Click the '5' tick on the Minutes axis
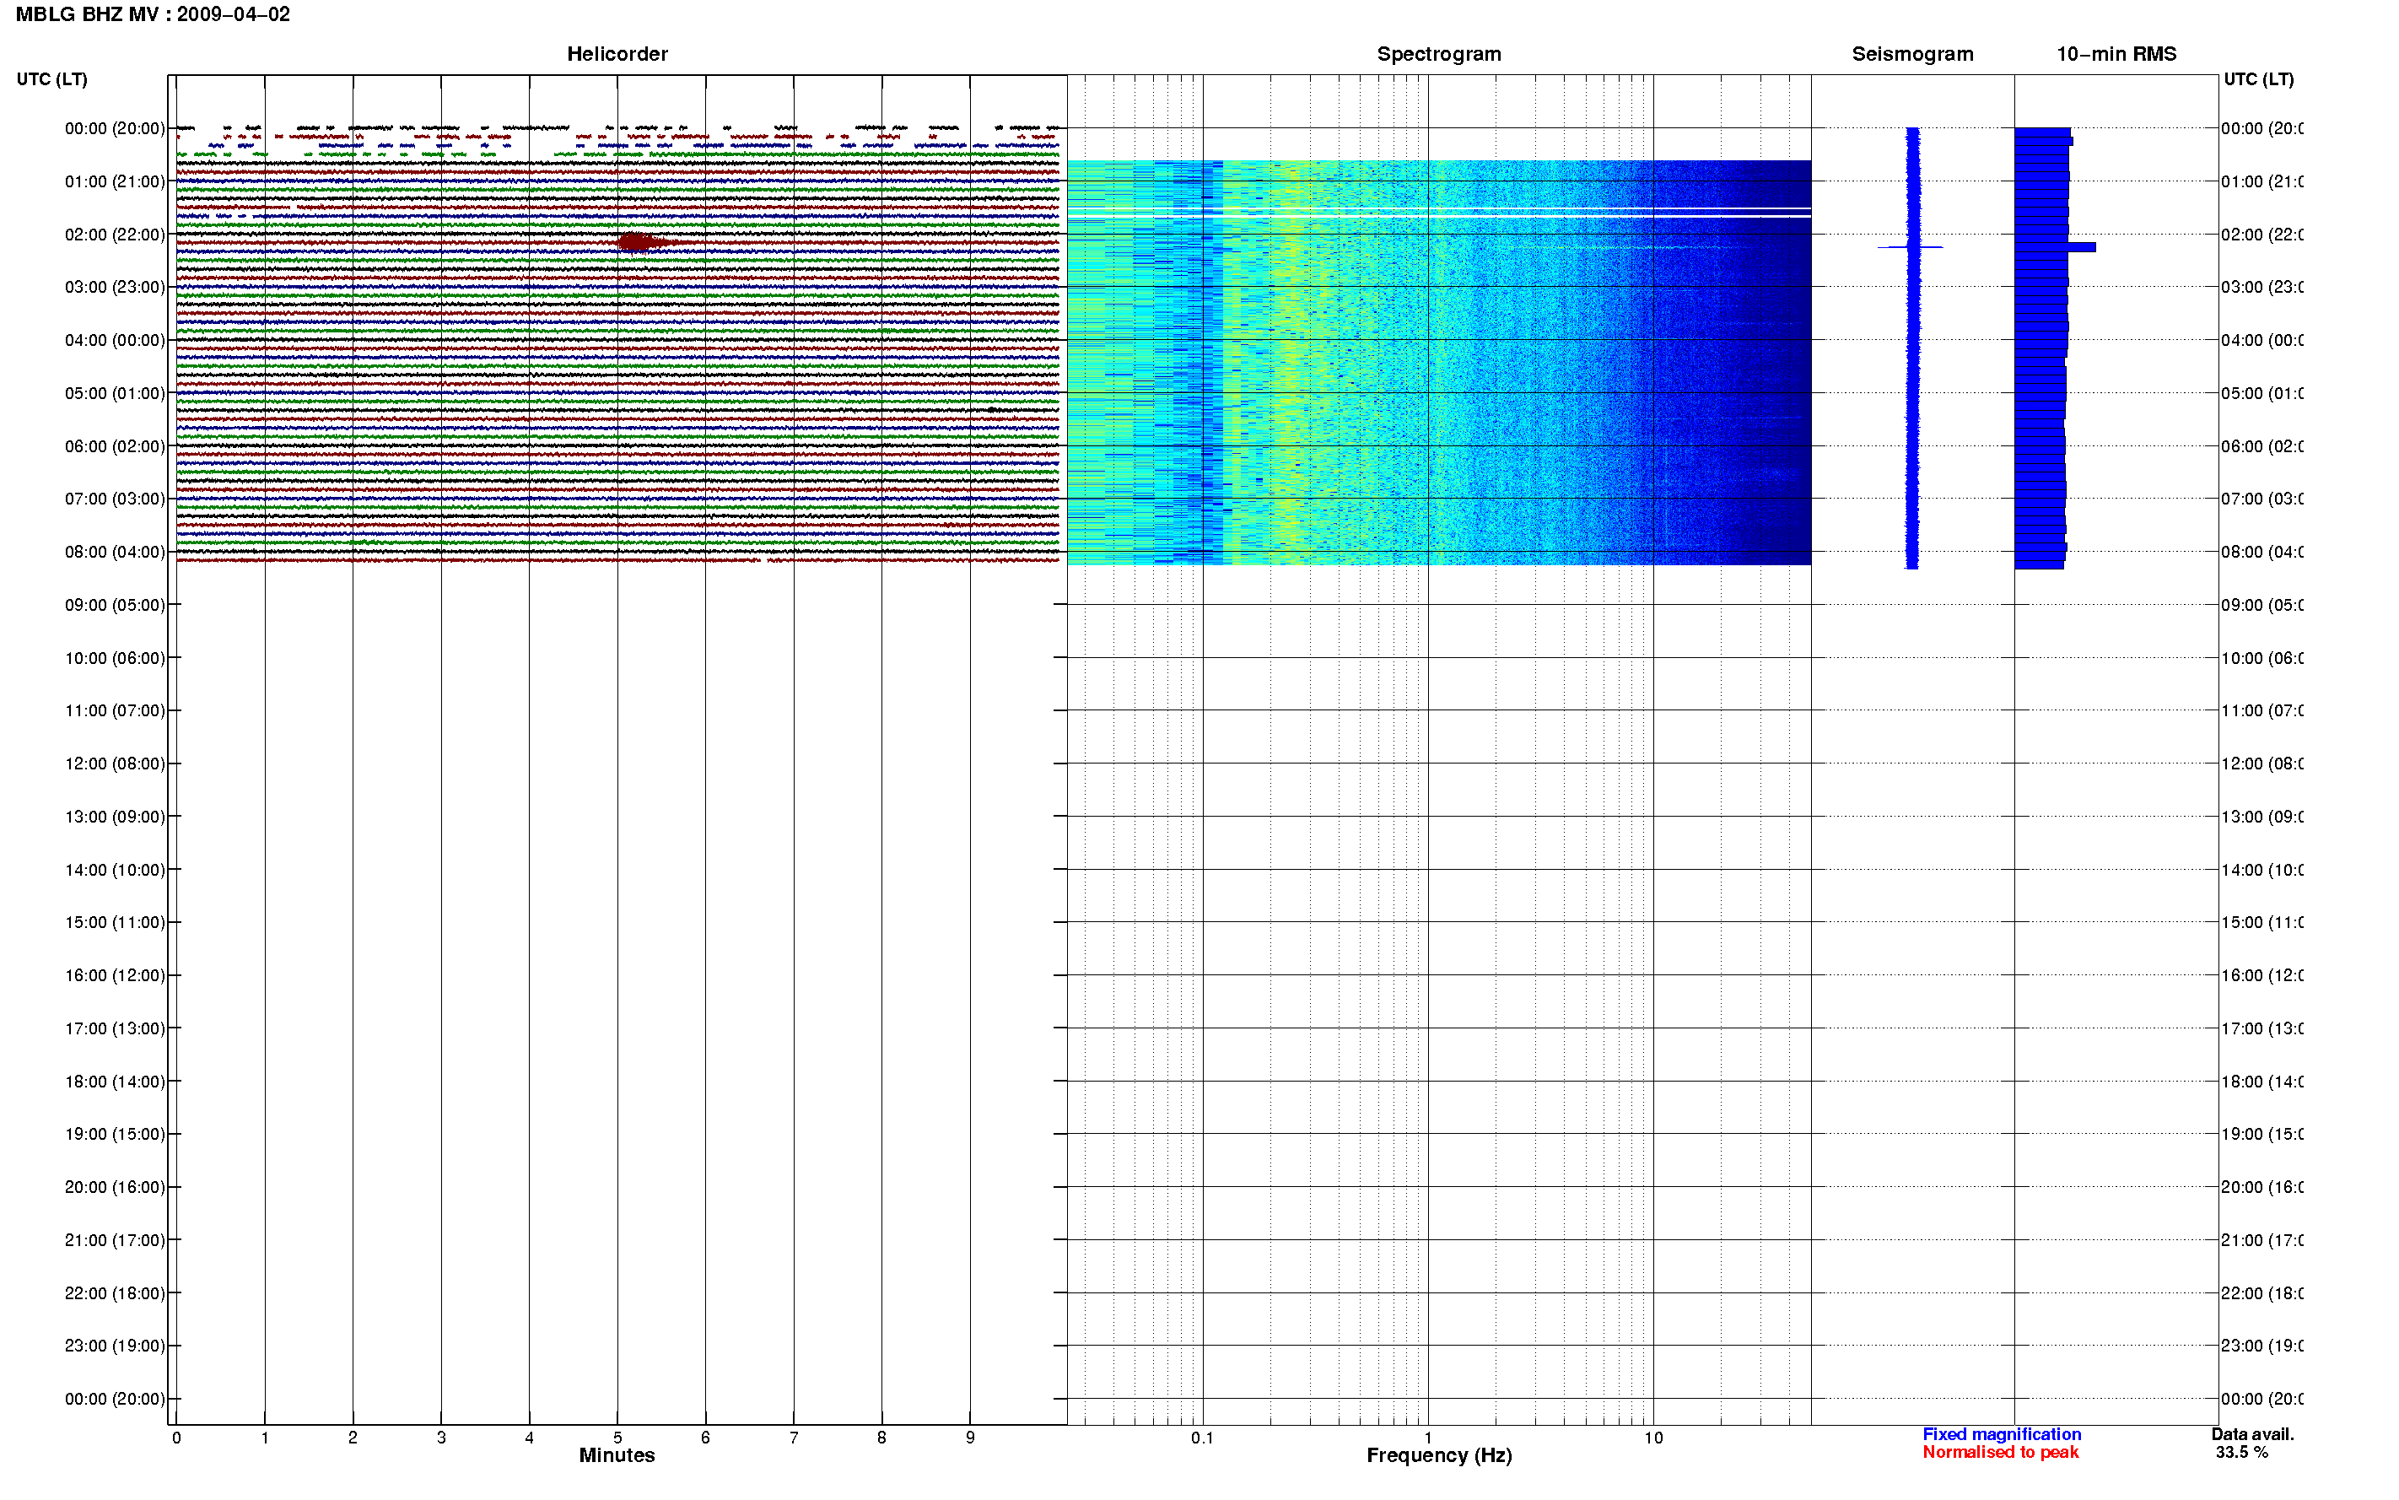Screen dimensions: 2399x1500 pyautogui.click(x=617, y=1438)
